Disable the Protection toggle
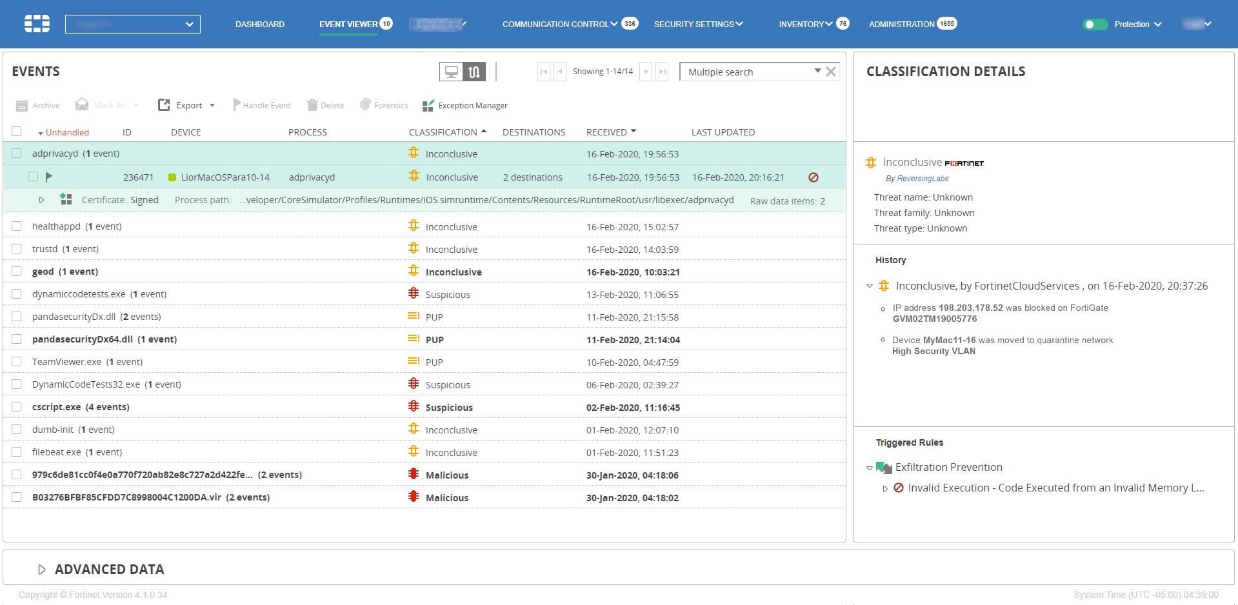 pos(1095,24)
